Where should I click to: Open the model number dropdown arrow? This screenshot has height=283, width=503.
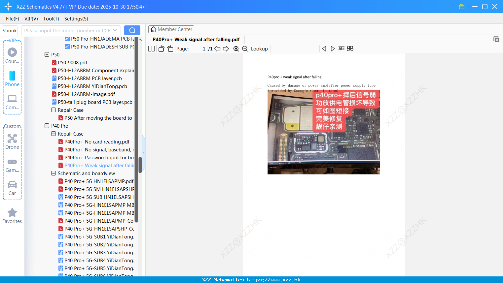click(x=115, y=30)
